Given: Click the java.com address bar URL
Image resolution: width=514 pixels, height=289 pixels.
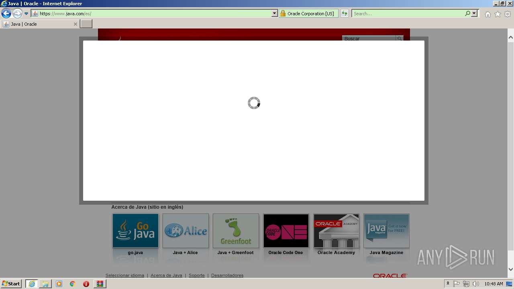Looking at the screenshot, I should 65,14.
